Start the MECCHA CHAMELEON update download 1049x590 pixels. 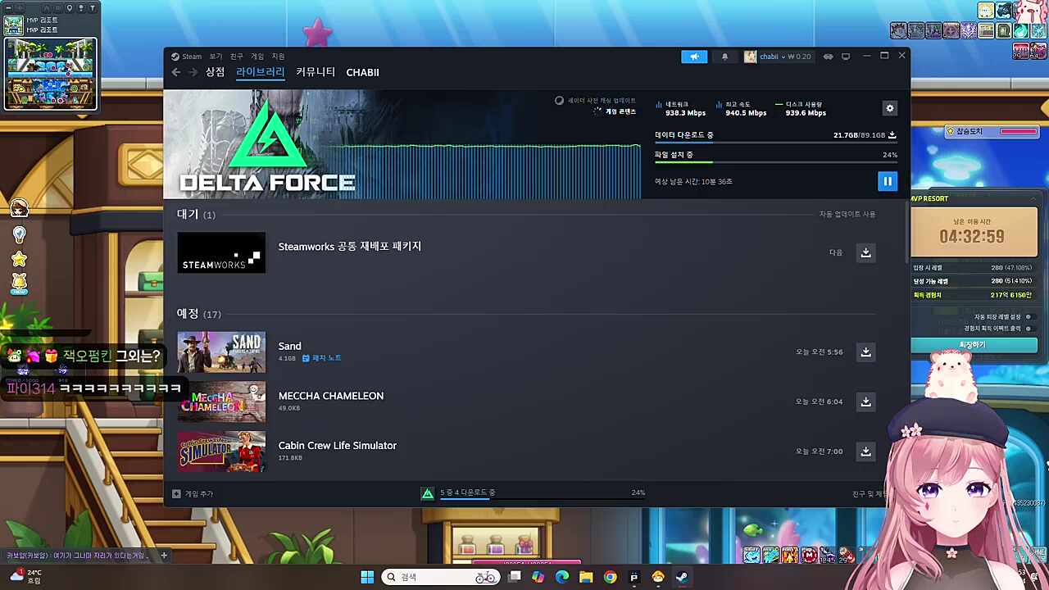click(x=865, y=402)
